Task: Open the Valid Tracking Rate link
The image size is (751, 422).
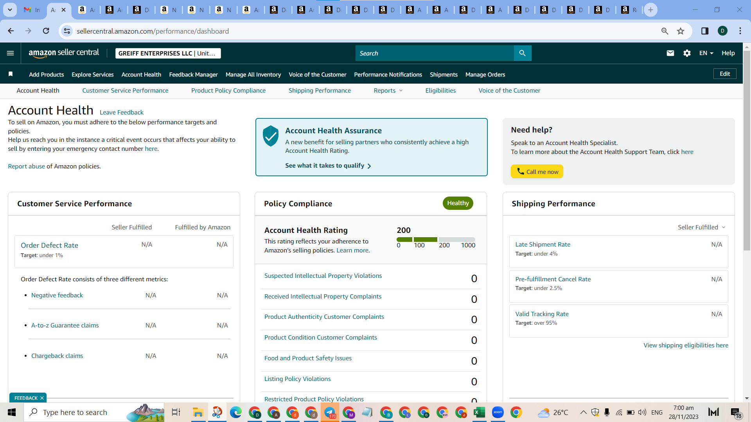Action: click(542, 314)
